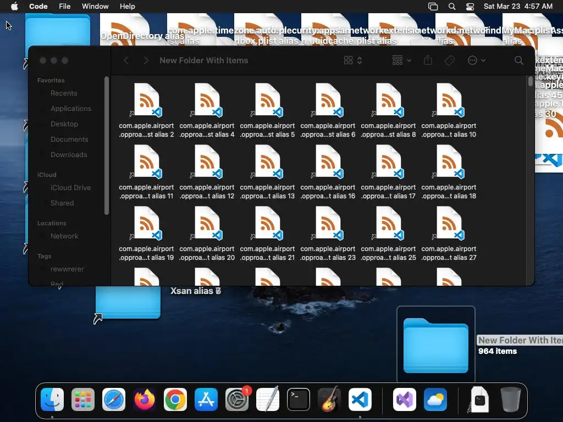Image resolution: width=563 pixels, height=422 pixels.
Task: Open App Store from the Dock
Action: pyautogui.click(x=206, y=399)
